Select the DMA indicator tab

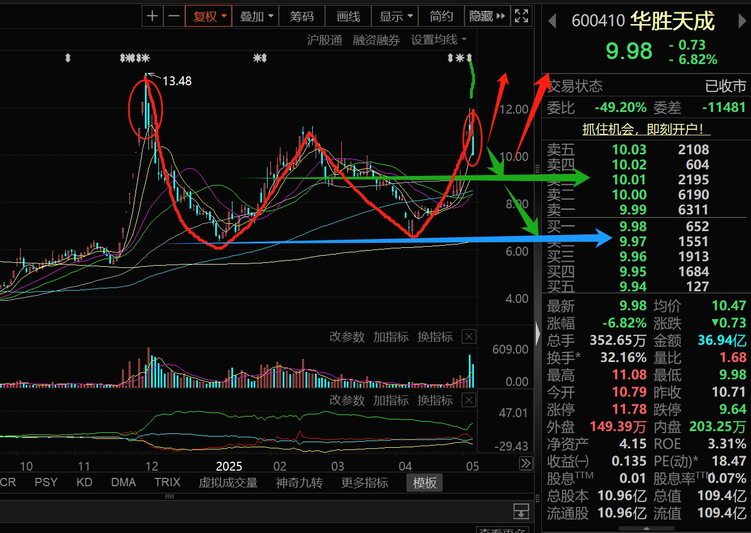pos(123,482)
